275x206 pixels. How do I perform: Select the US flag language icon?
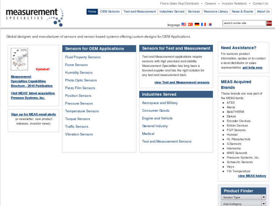(x=183, y=24)
